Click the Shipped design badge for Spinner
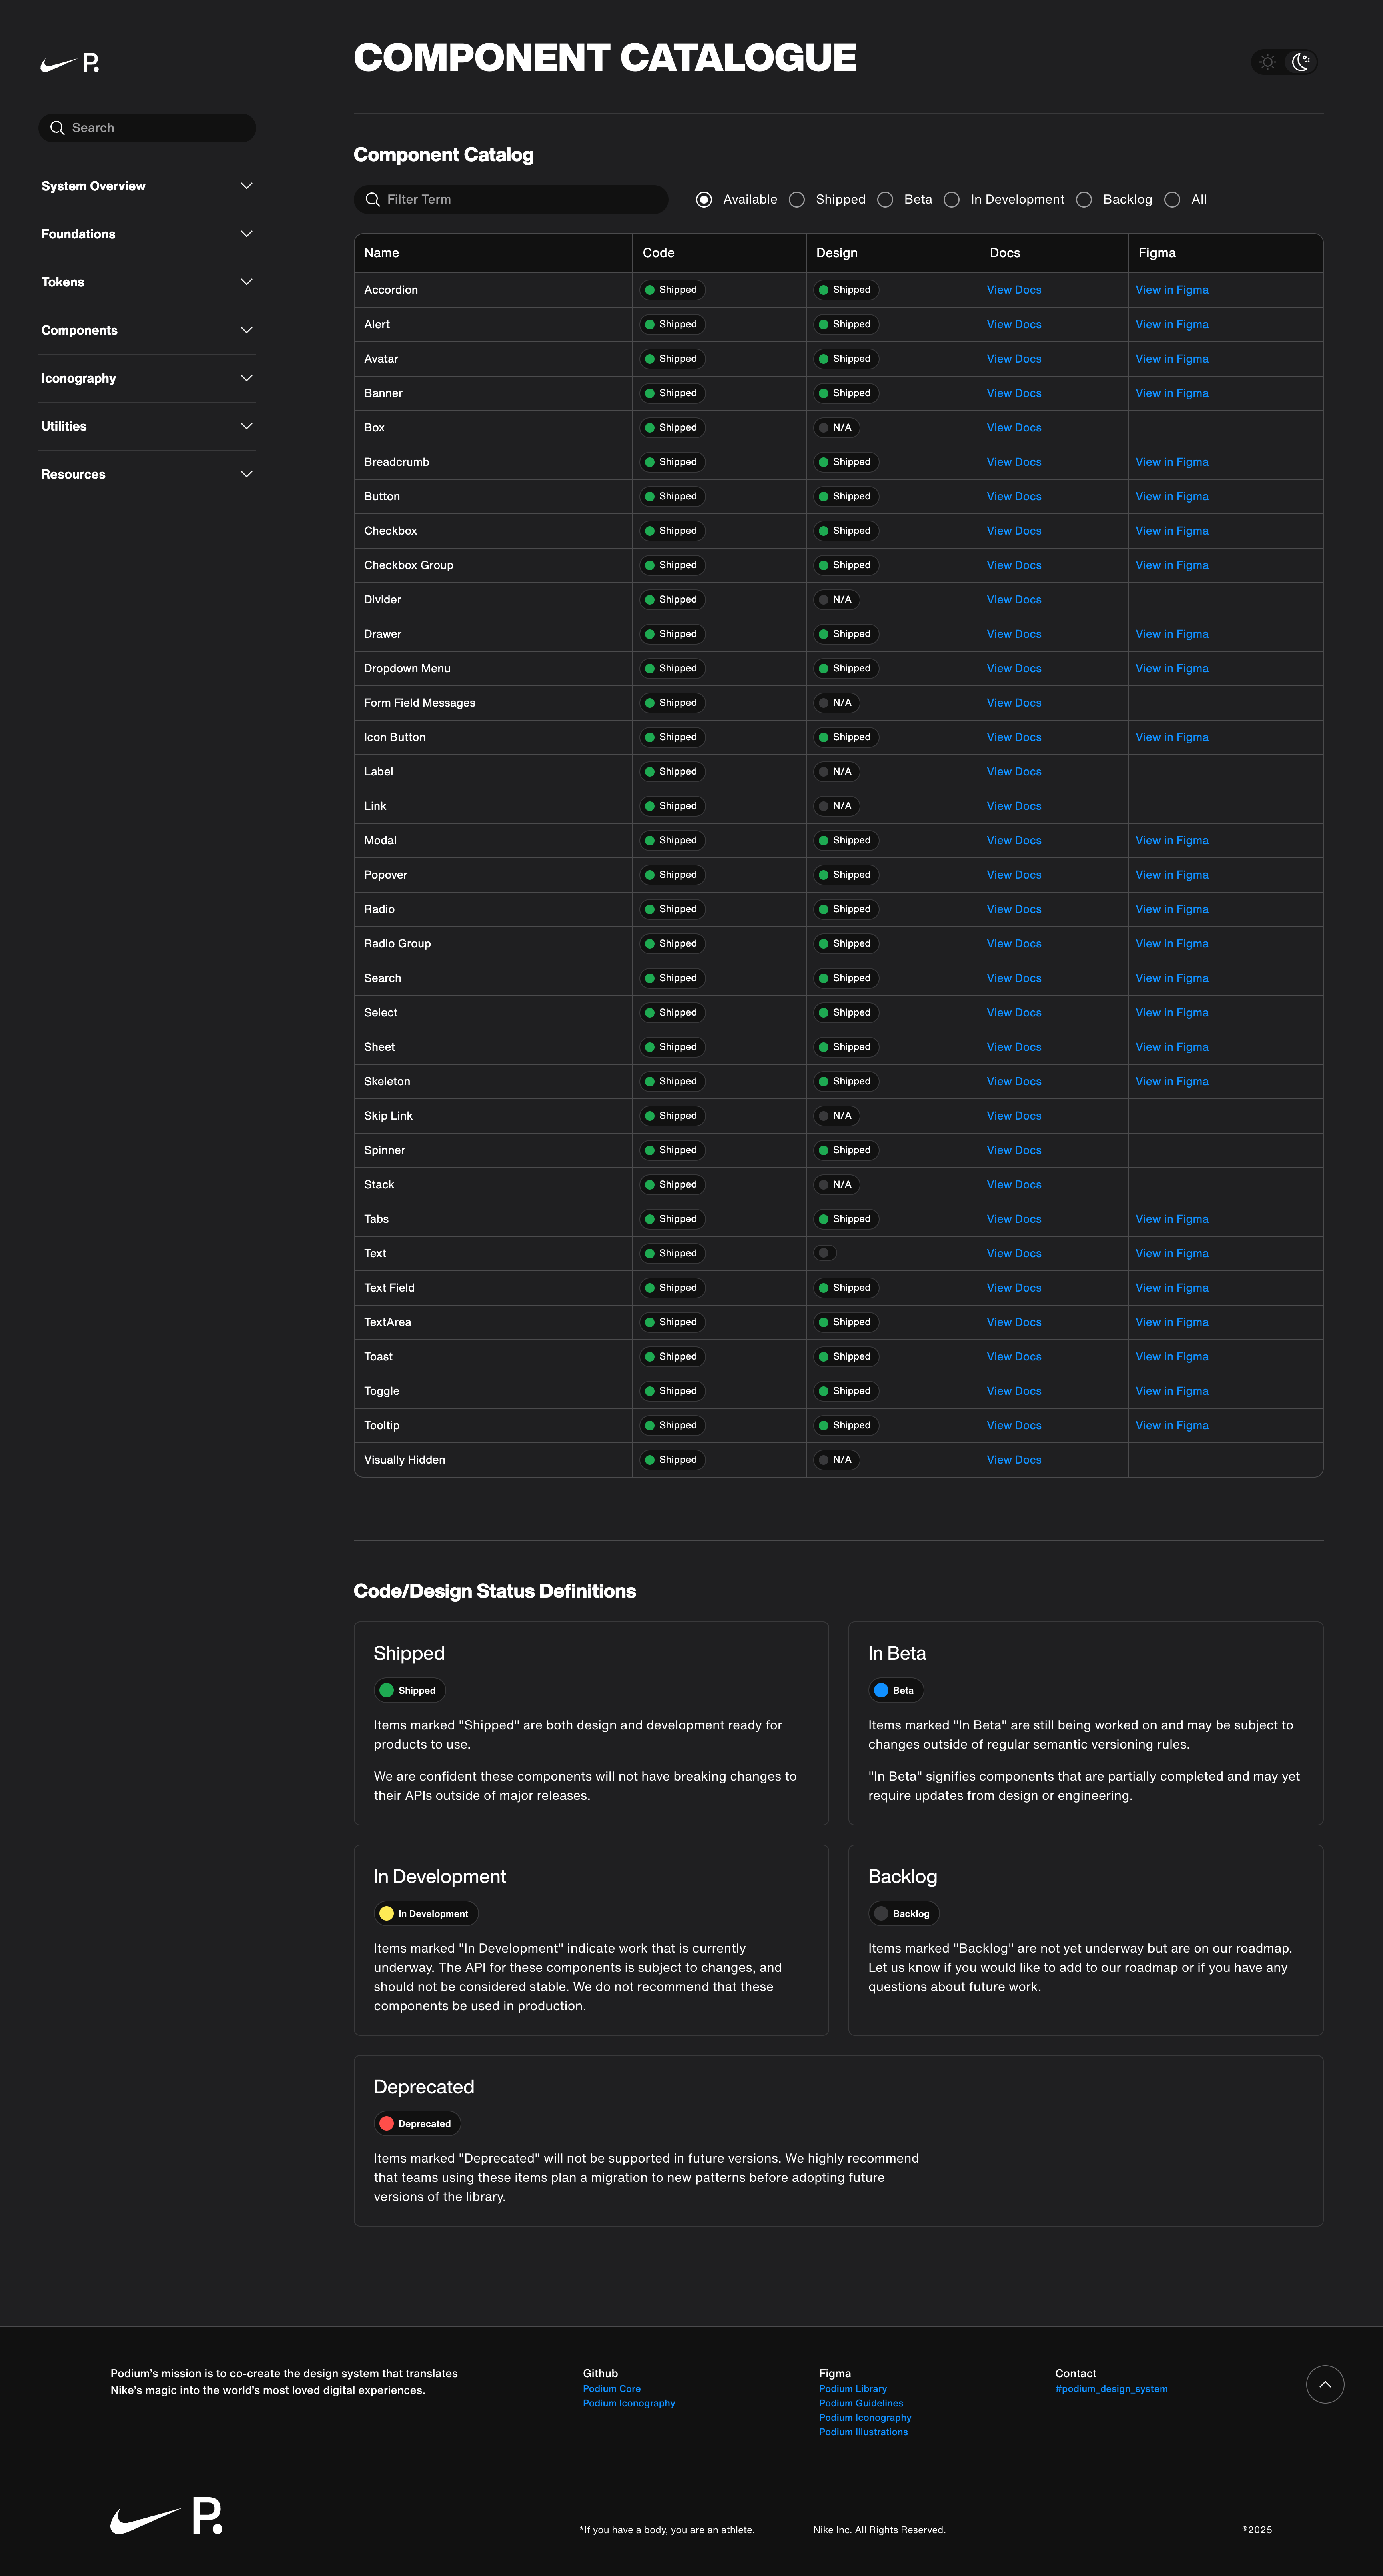Viewport: 1383px width, 2576px height. (846, 1150)
